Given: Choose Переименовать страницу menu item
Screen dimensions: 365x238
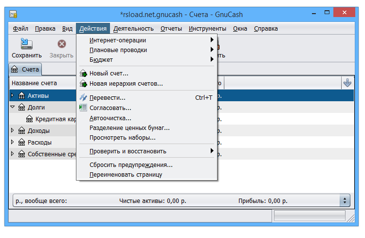Looking at the screenshot, I should point(146,174).
